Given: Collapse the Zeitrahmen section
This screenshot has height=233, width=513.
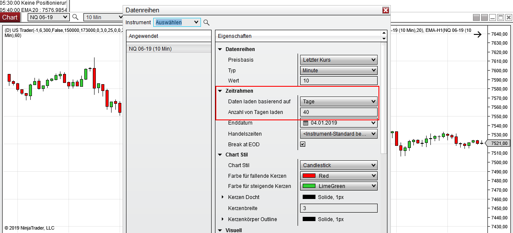Looking at the screenshot, I should (220, 91).
